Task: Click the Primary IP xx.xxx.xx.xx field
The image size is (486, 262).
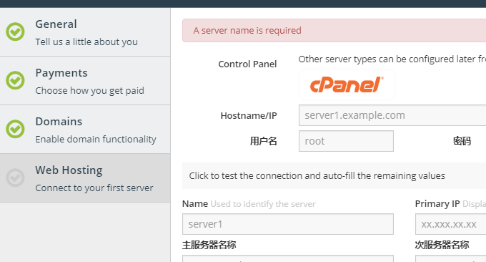Action: pos(451,224)
